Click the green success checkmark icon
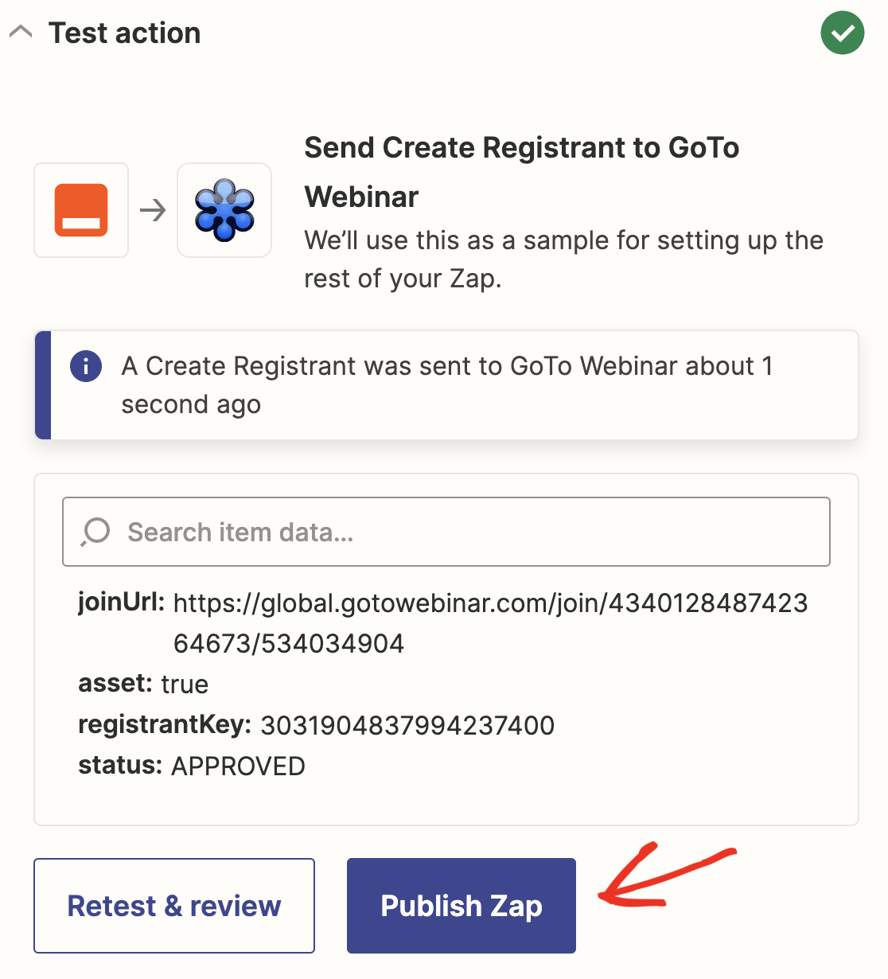The height and width of the screenshot is (979, 888). pos(842,33)
